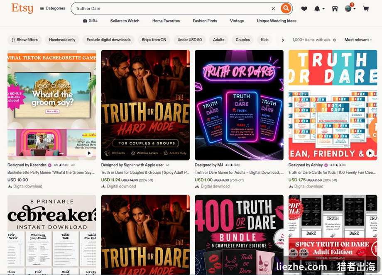Click Digital download icon under USD 10.00
This screenshot has height=275, width=382.
(x=10, y=186)
